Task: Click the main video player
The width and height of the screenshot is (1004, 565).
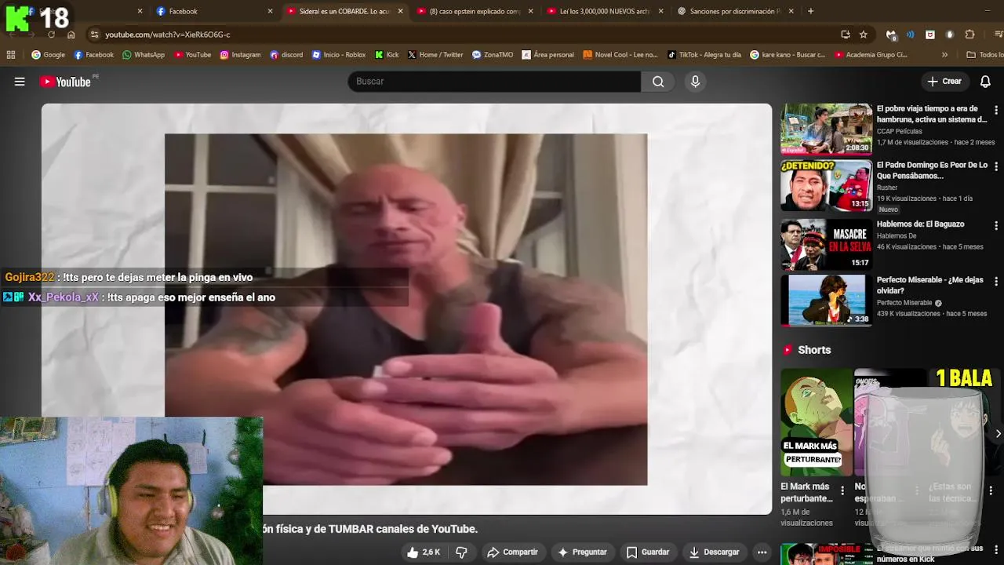Action: coord(406,308)
